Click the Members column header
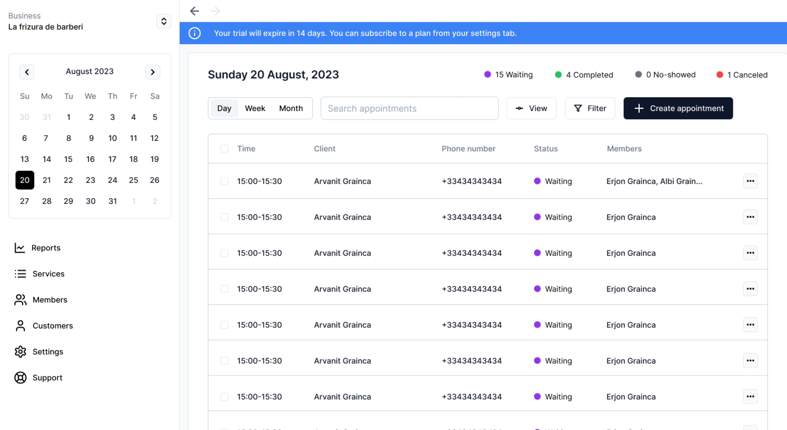787x430 pixels. click(x=624, y=149)
